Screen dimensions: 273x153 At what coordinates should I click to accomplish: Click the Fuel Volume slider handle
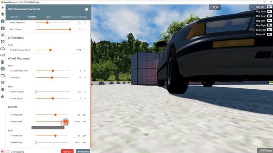(x=70, y=29)
